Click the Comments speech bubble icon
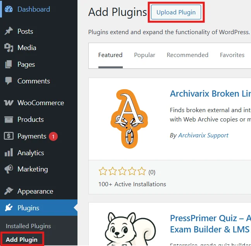 tap(9, 81)
